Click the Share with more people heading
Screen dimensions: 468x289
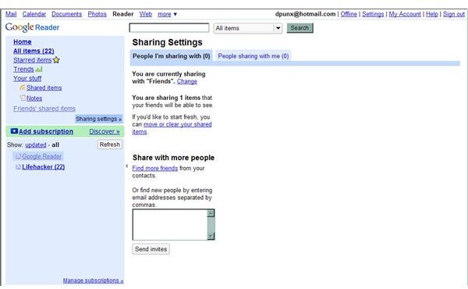173,158
